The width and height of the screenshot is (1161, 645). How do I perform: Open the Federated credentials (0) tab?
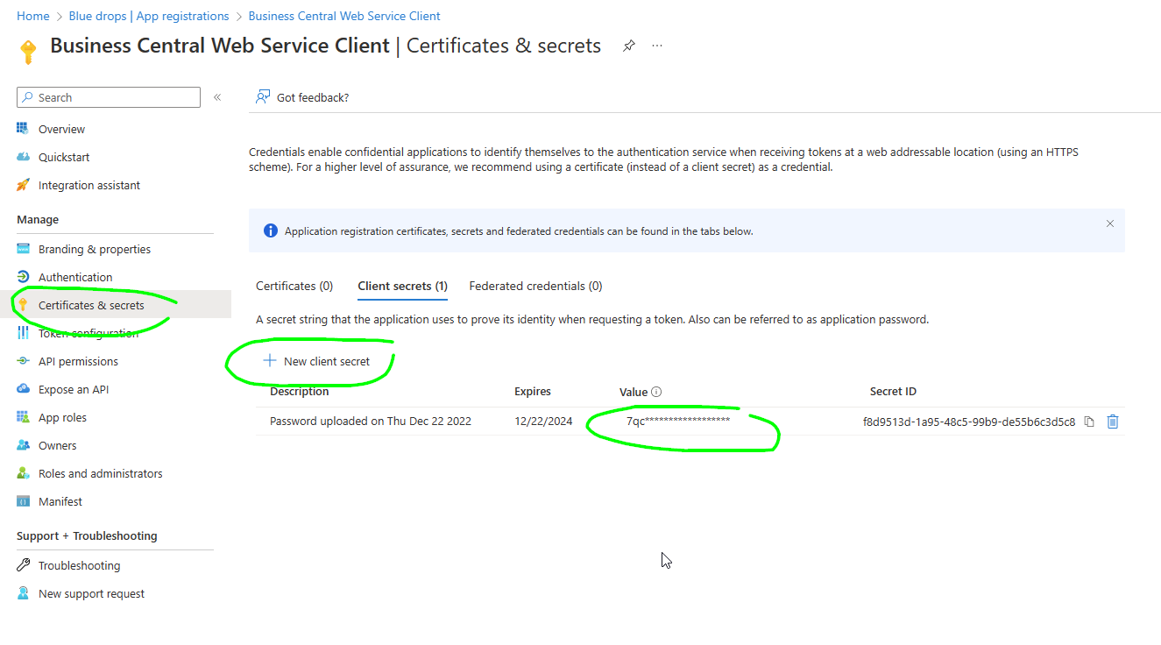point(535,286)
